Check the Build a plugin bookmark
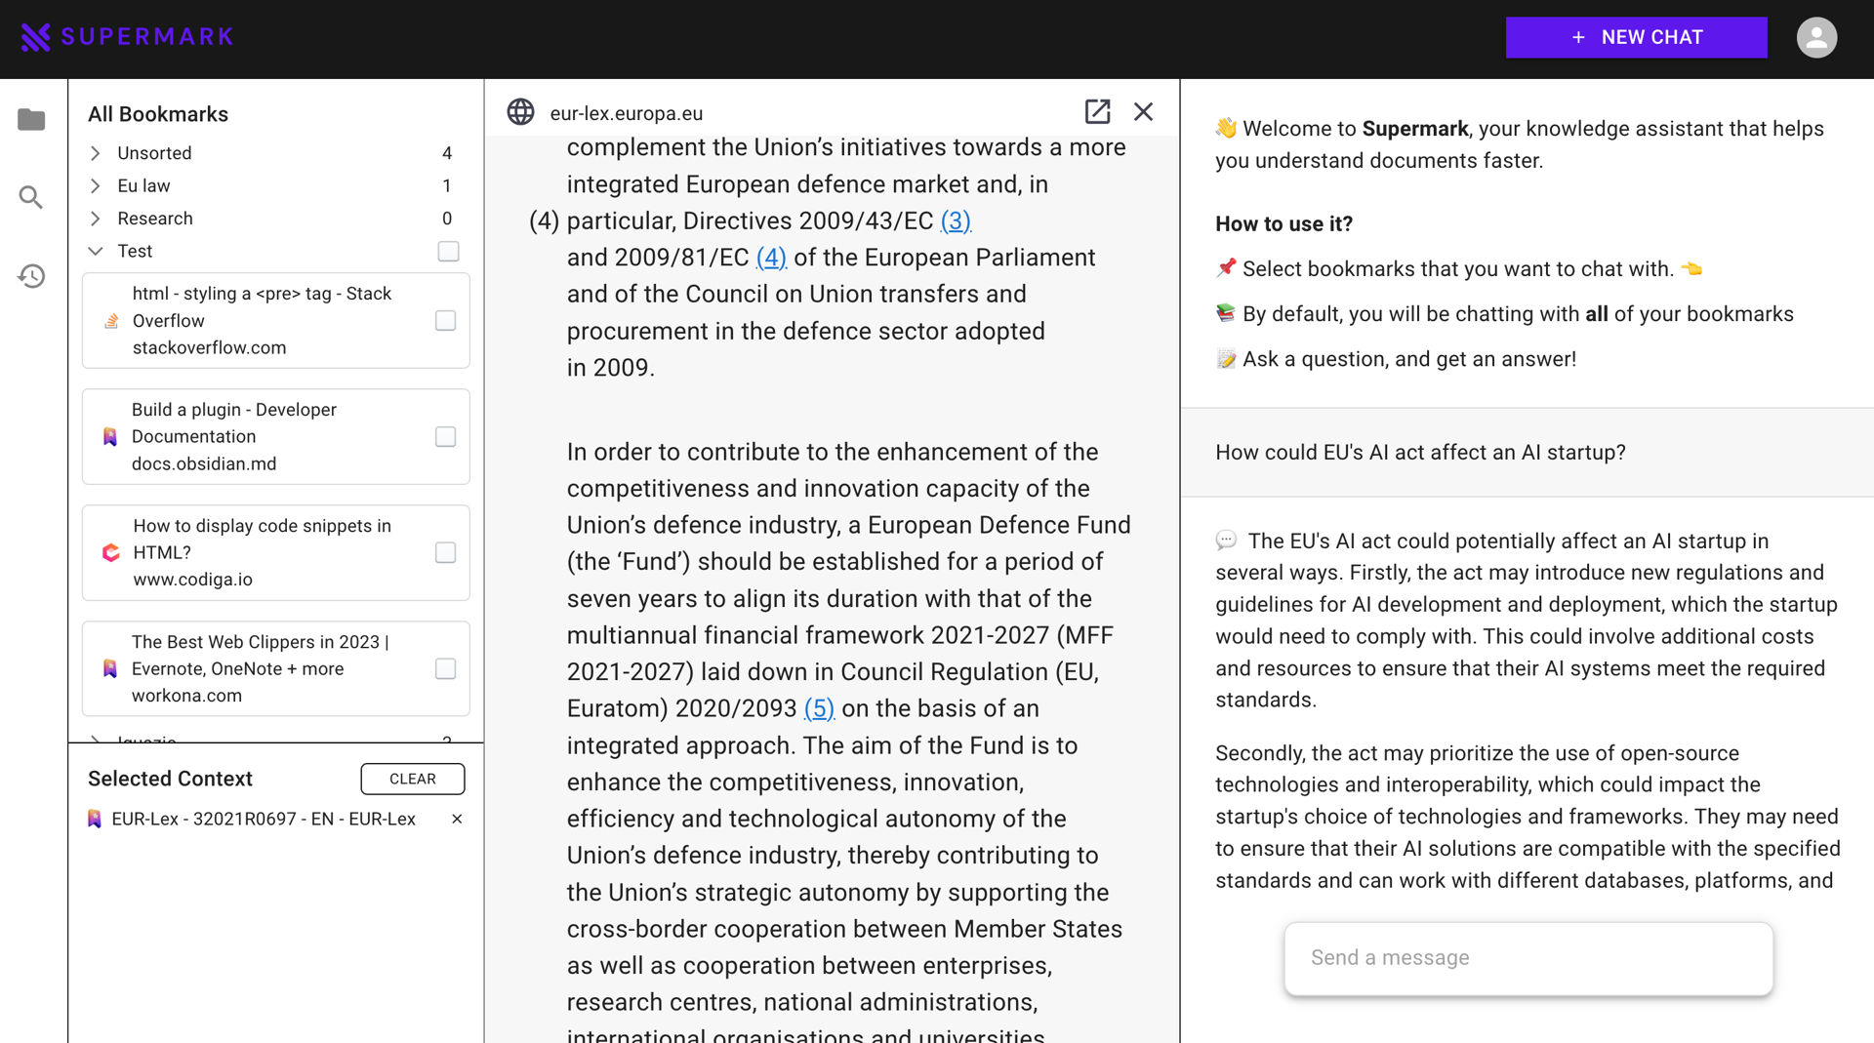 (445, 437)
